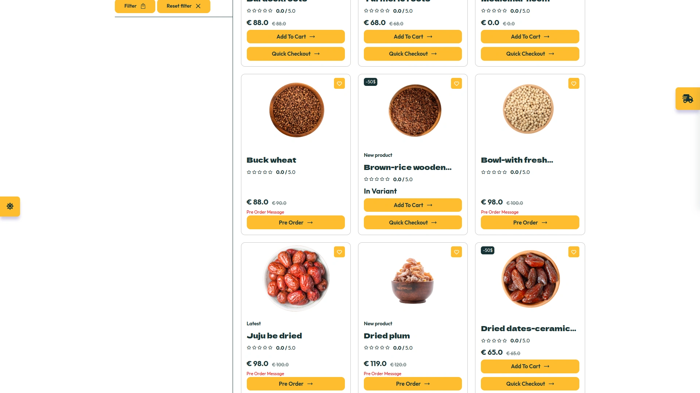Open Juju be dried product image
The image size is (700, 393).
[x=296, y=278]
